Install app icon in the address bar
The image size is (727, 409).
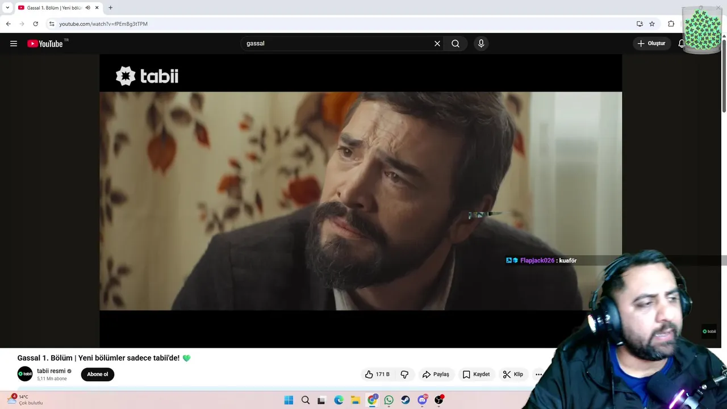[640, 24]
